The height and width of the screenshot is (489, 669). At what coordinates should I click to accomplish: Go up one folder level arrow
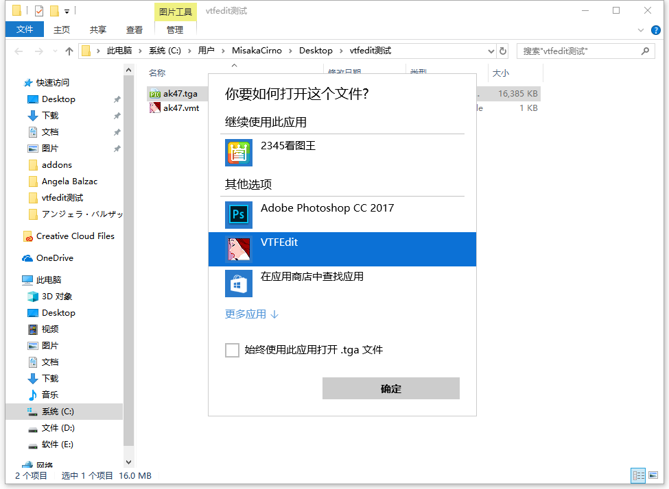pyautogui.click(x=69, y=51)
